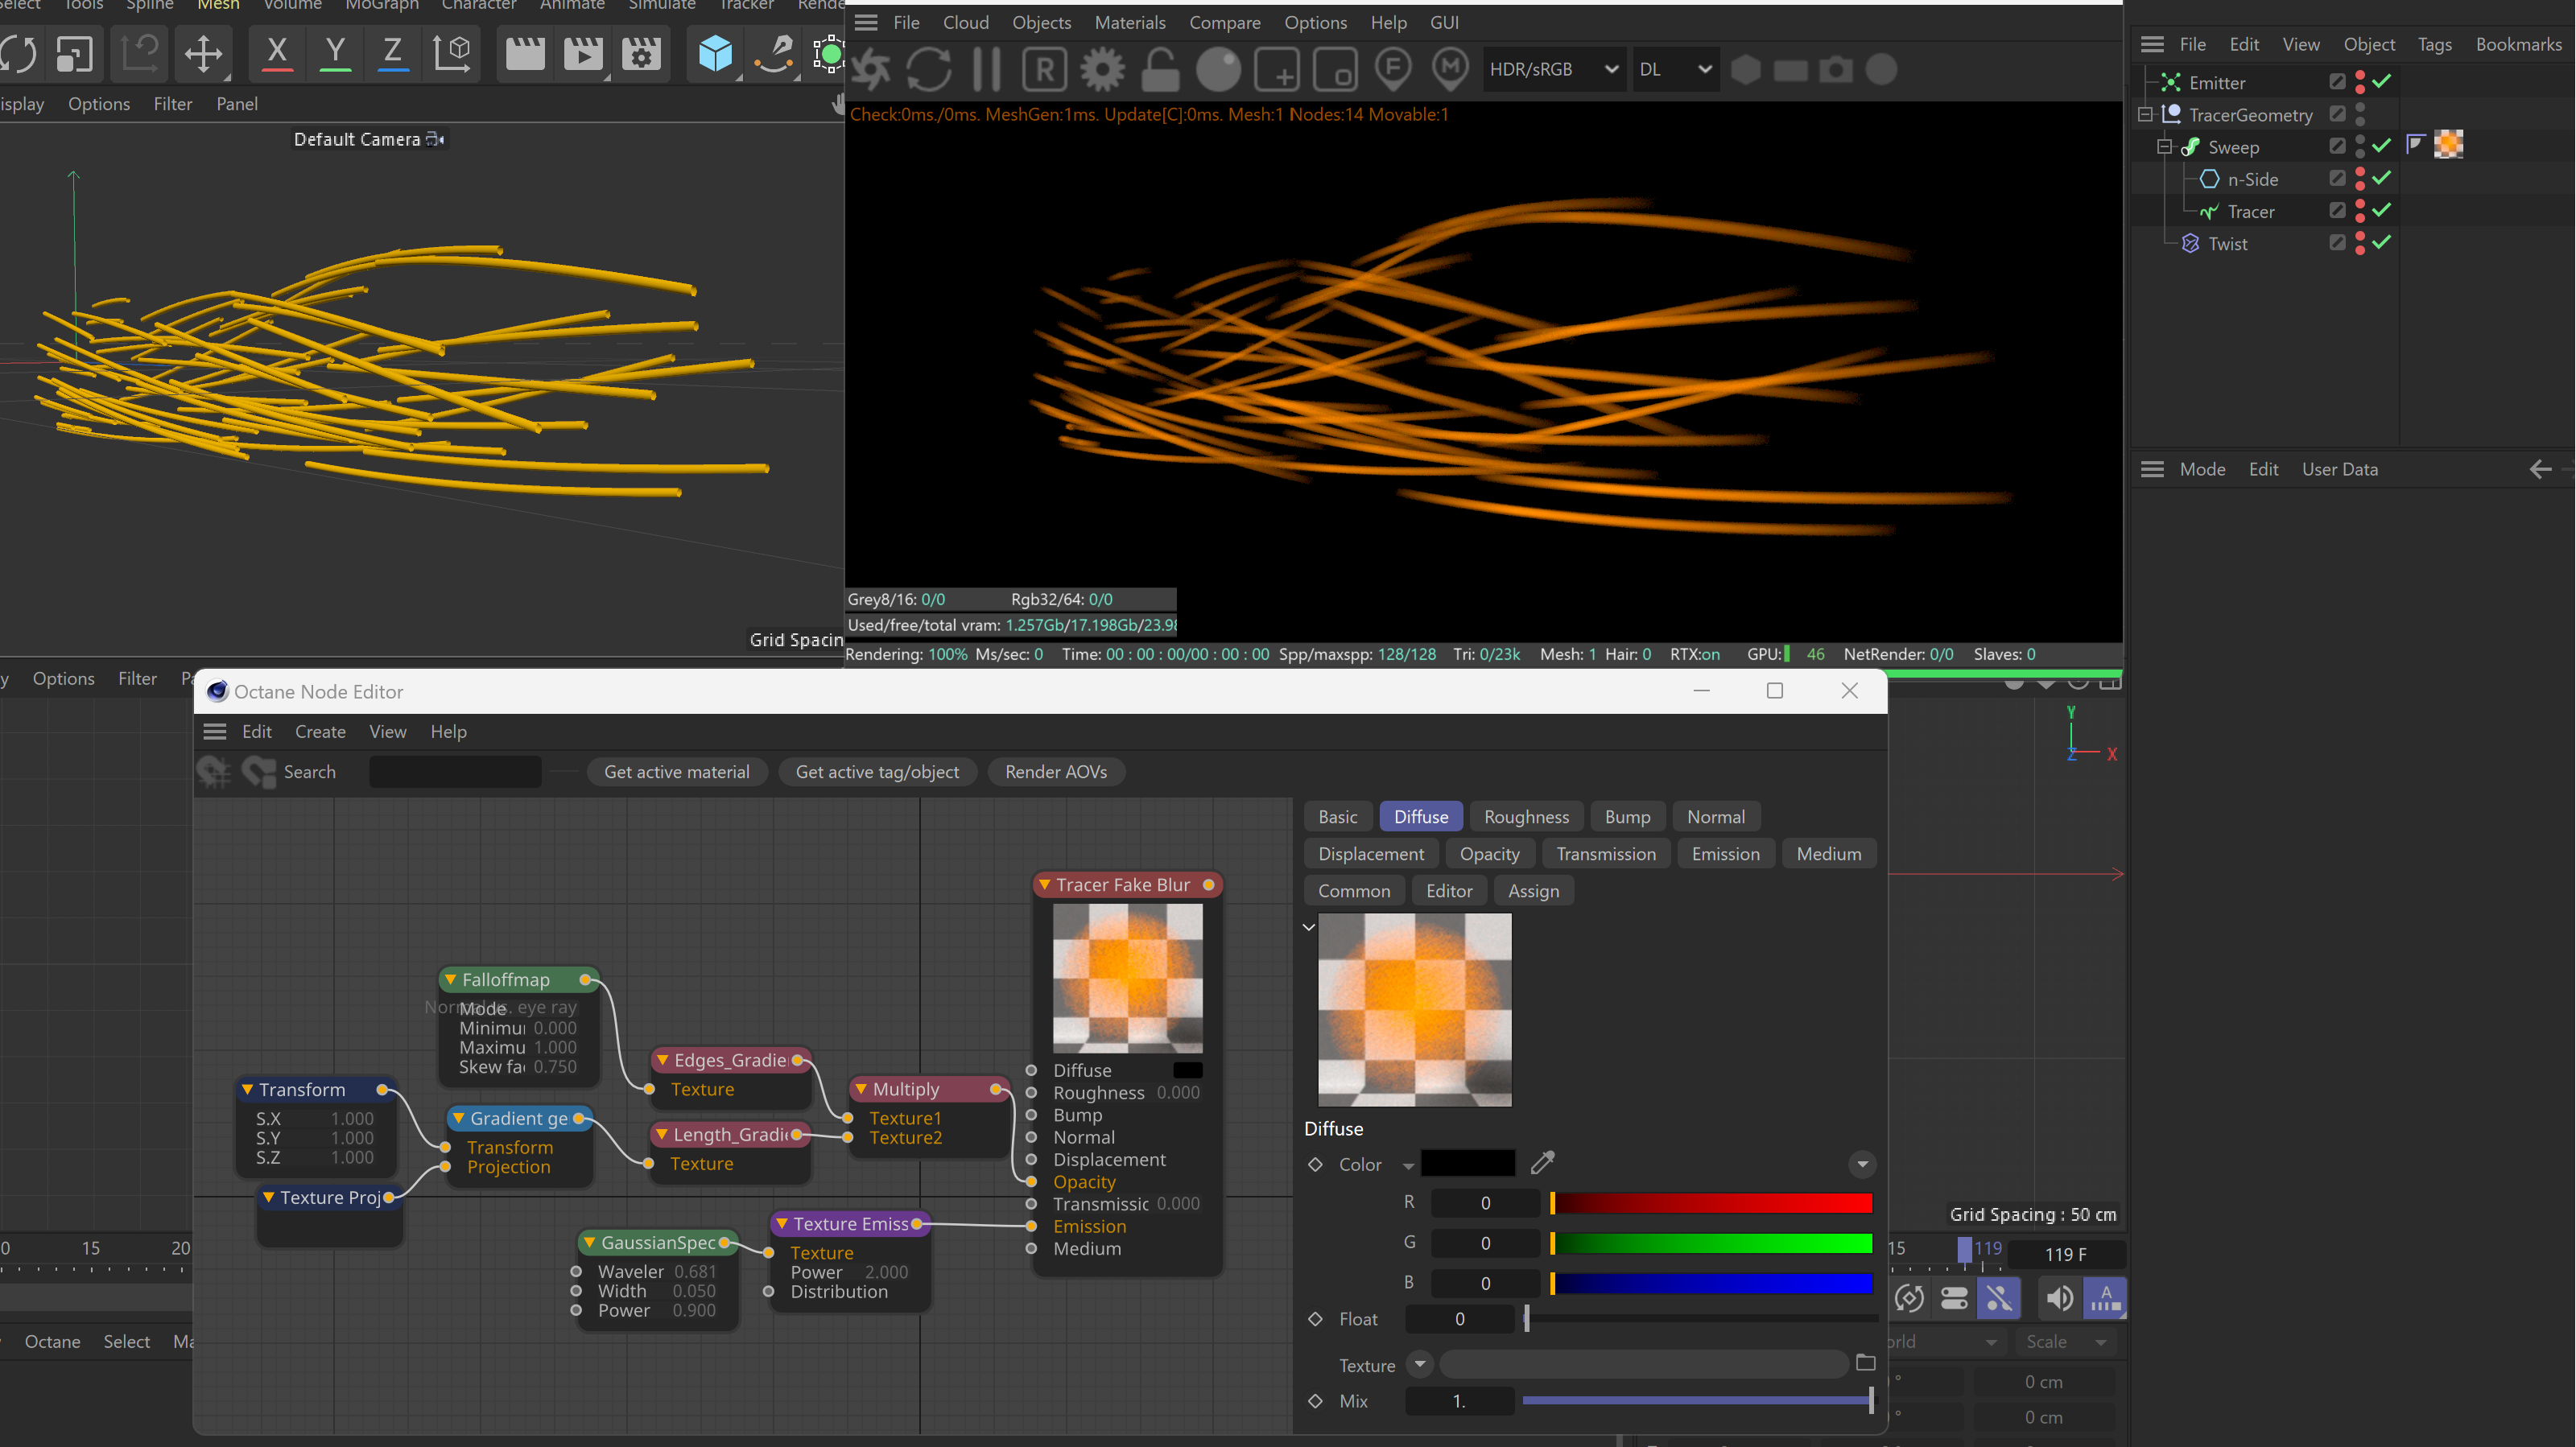This screenshot has width=2576, height=1447.
Task: Pick color with the Diffuse eyedropper icon
Action: click(x=1542, y=1162)
